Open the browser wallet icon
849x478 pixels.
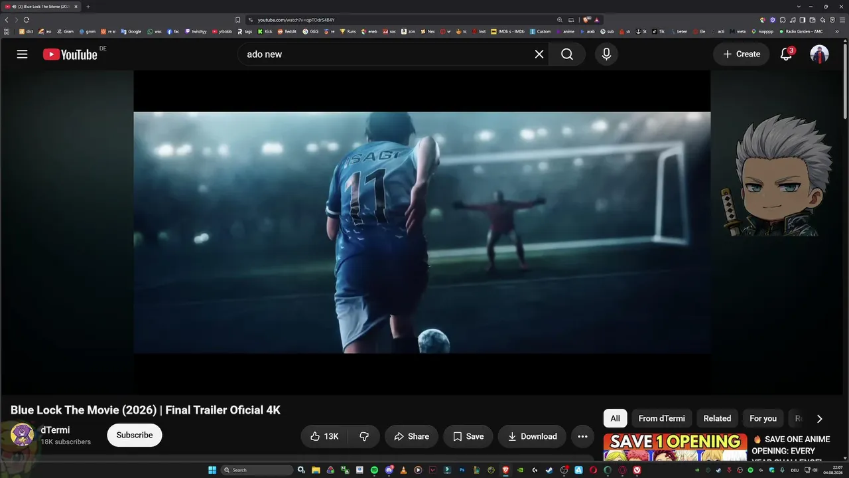(x=813, y=20)
